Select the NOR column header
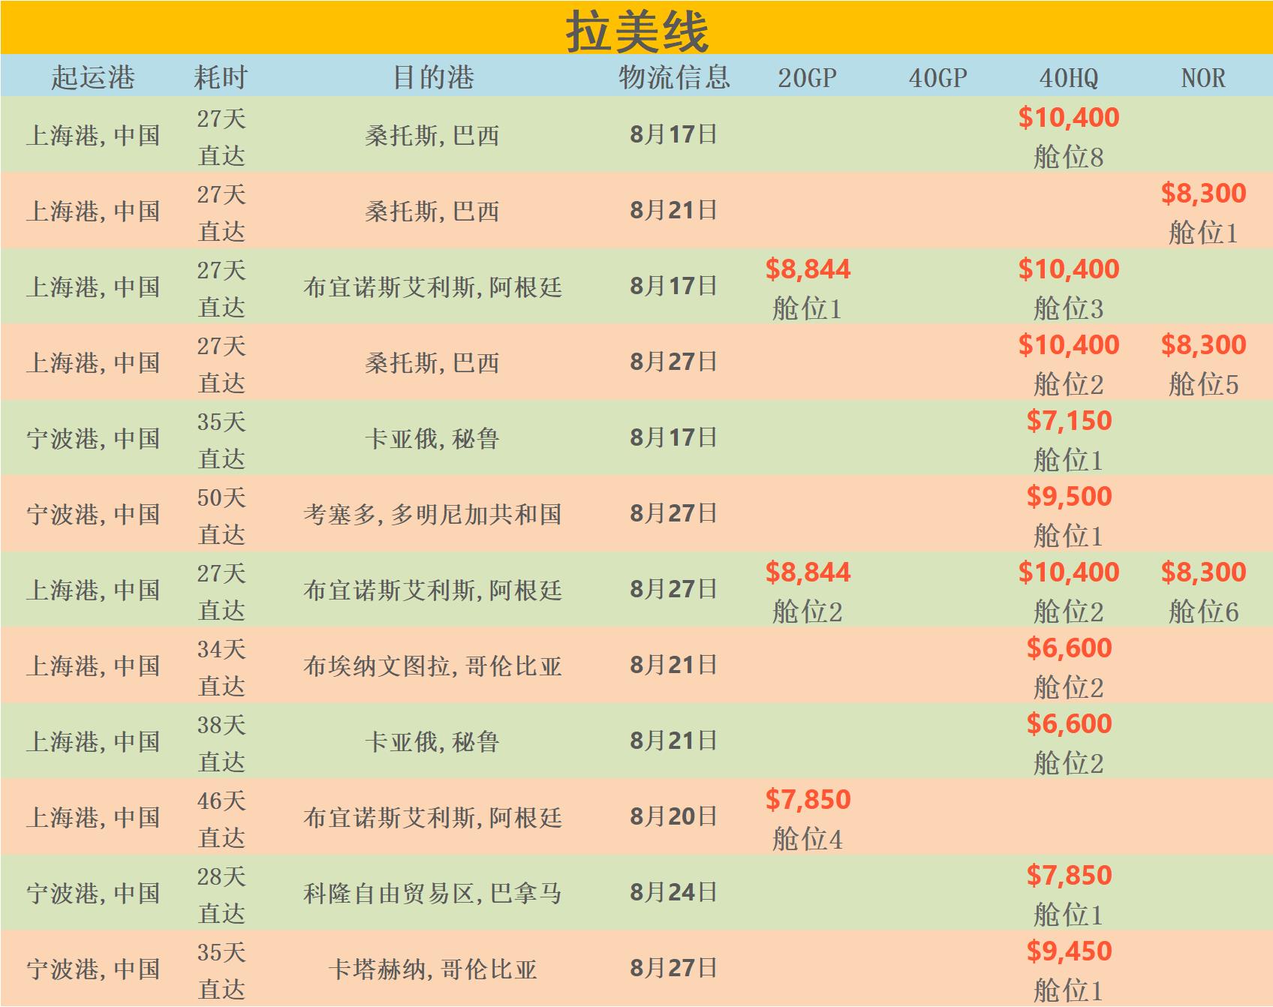 coord(1203,78)
